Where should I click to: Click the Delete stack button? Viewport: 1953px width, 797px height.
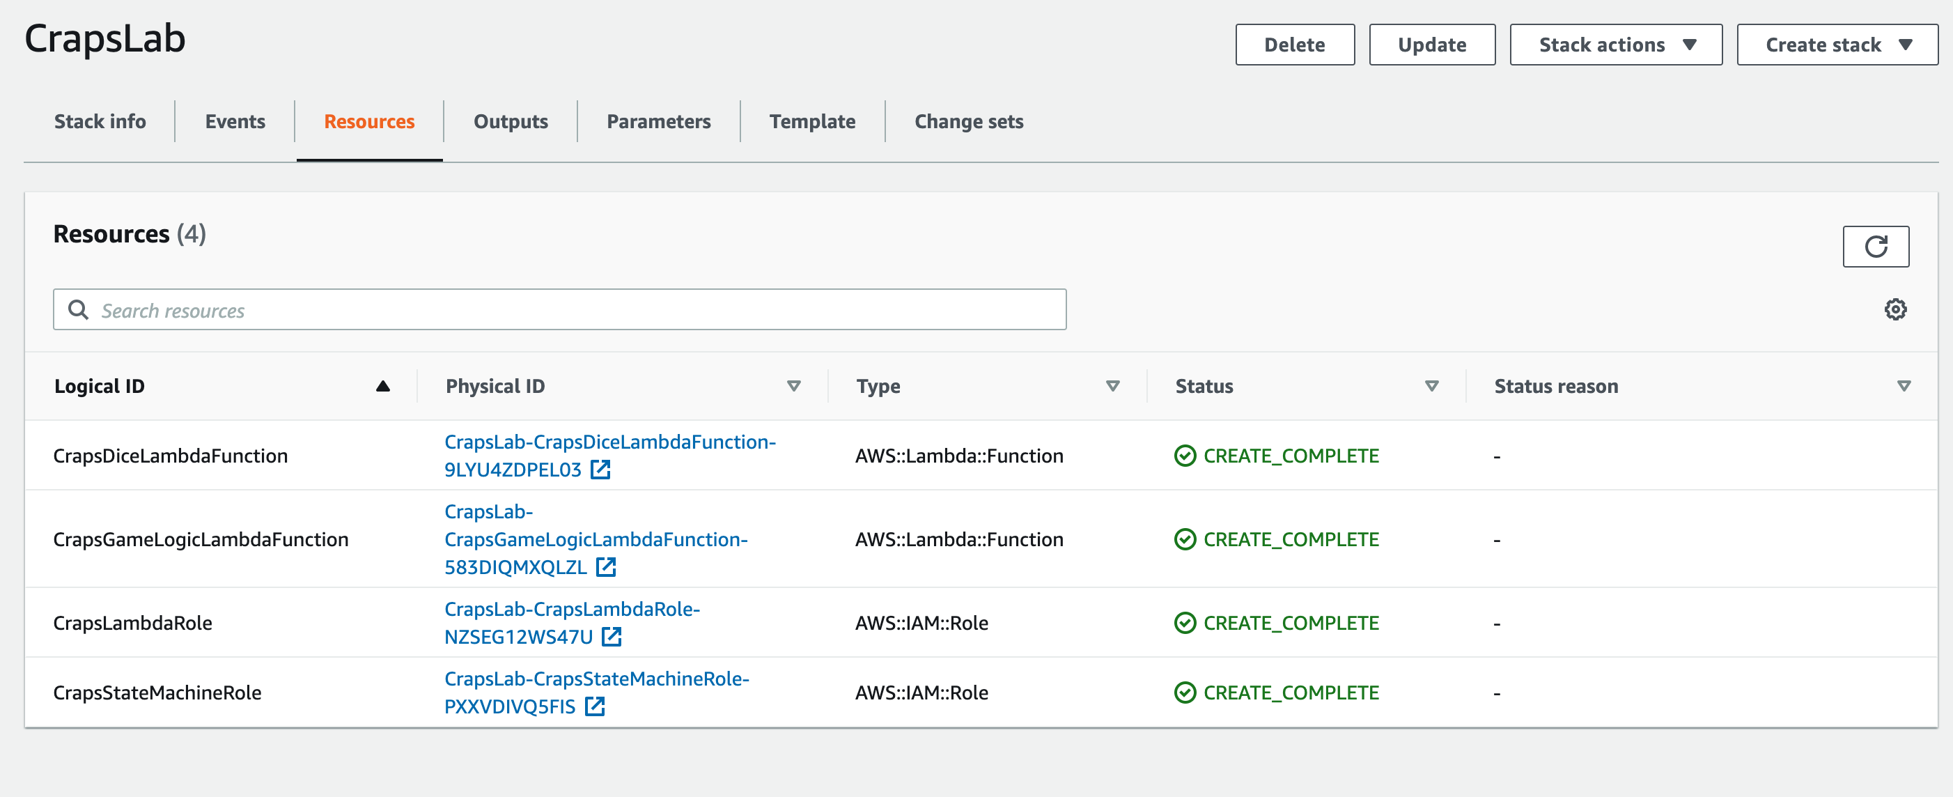pyautogui.click(x=1294, y=45)
